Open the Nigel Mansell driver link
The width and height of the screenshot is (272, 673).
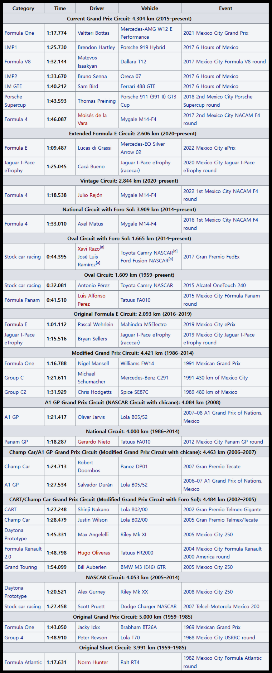(93, 363)
